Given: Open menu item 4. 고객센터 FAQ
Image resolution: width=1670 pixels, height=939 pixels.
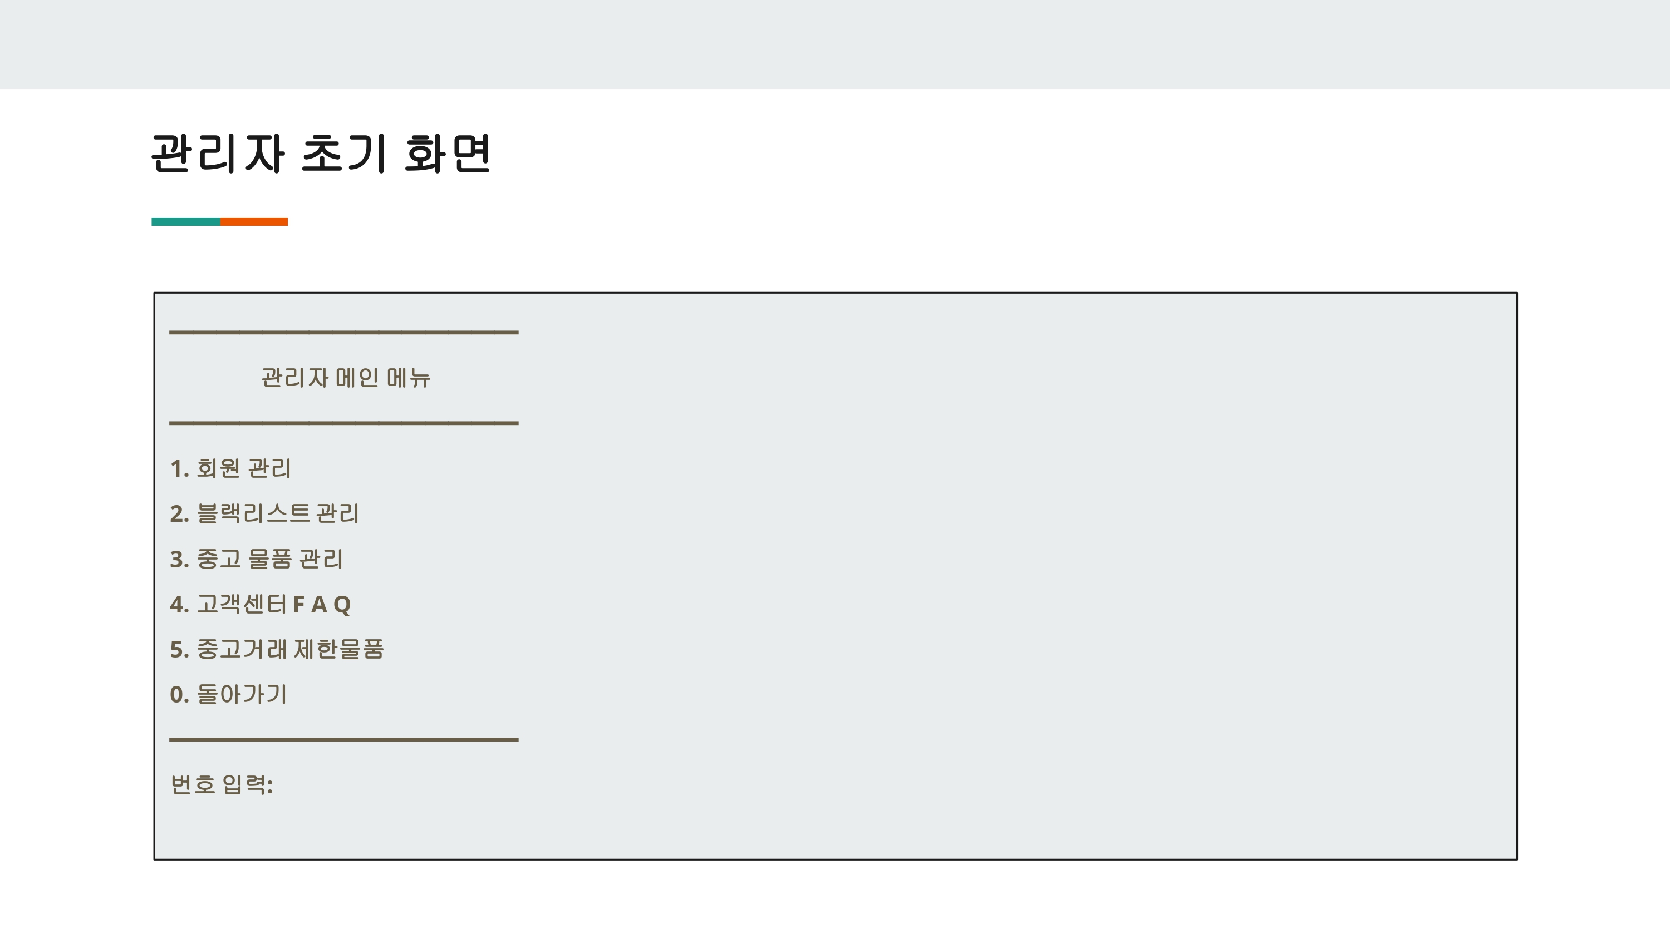Looking at the screenshot, I should (x=261, y=604).
